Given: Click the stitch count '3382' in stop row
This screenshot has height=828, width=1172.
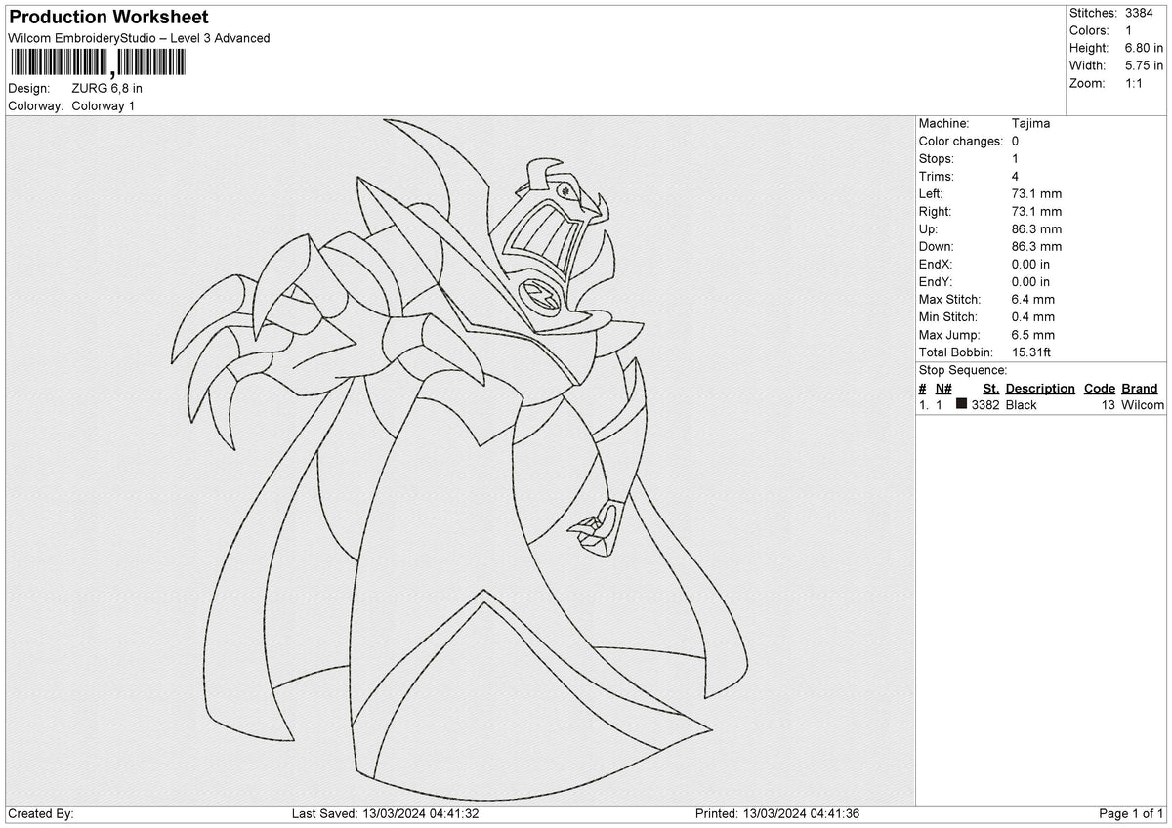Looking at the screenshot, I should 985,404.
